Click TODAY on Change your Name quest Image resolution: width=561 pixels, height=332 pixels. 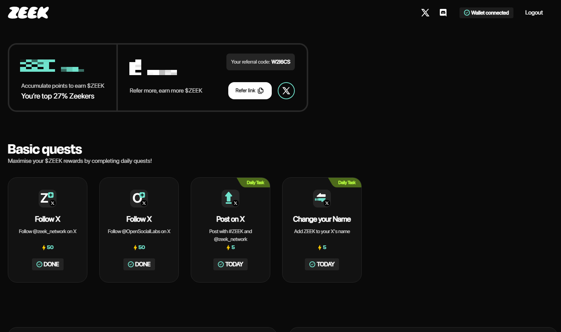tap(322, 264)
